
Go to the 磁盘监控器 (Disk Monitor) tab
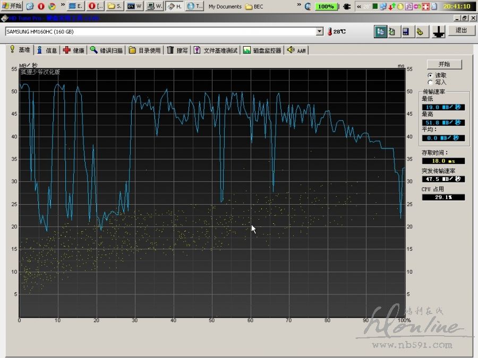click(x=262, y=50)
